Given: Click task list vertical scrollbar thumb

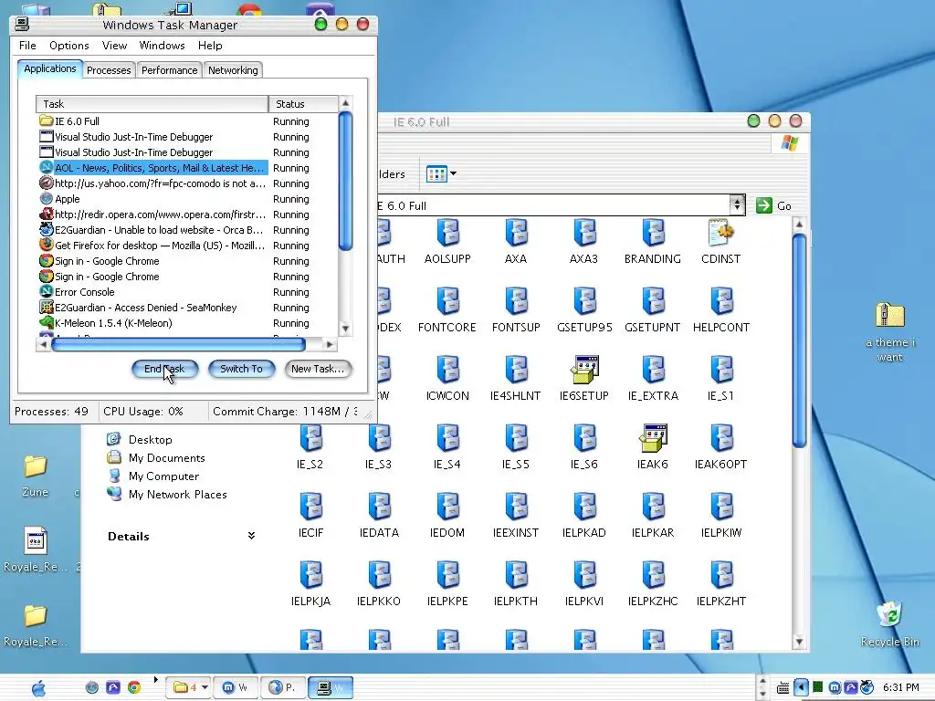Looking at the screenshot, I should pyautogui.click(x=345, y=181).
